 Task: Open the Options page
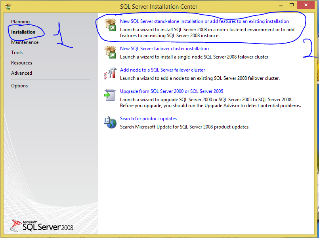pos(19,86)
